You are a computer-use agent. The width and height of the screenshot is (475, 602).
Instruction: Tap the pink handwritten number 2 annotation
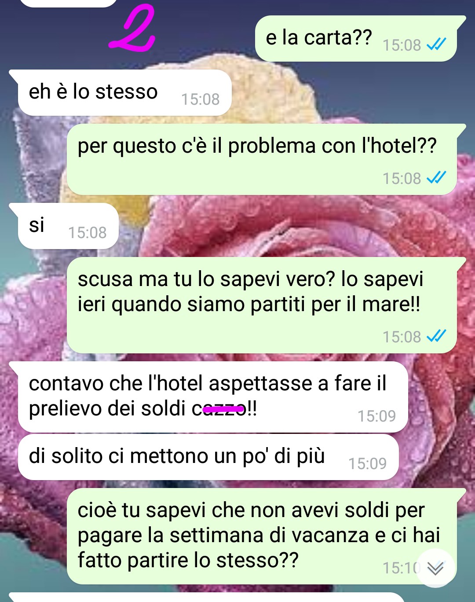tap(132, 29)
